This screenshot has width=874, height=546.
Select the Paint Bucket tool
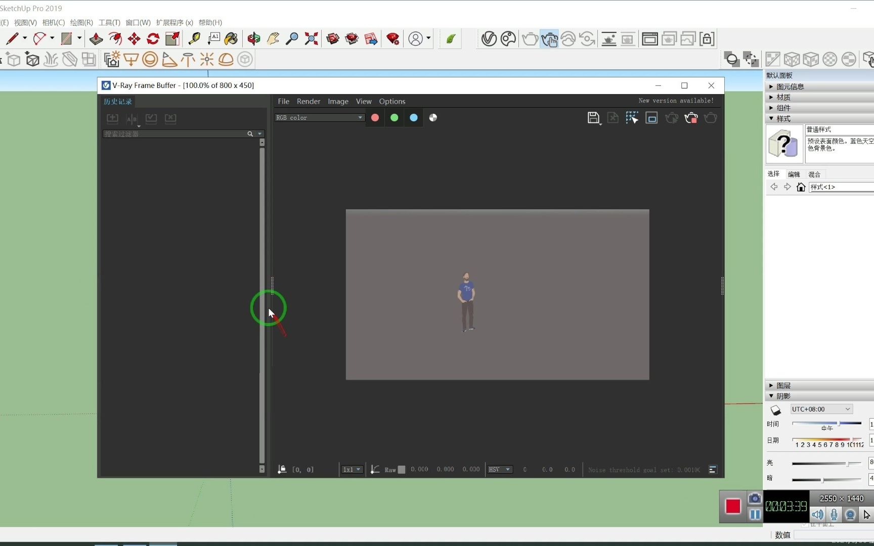tap(231, 38)
